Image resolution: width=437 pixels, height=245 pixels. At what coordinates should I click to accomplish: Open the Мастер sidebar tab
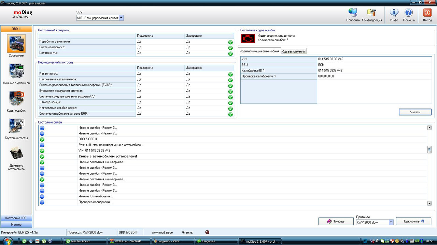16,225
